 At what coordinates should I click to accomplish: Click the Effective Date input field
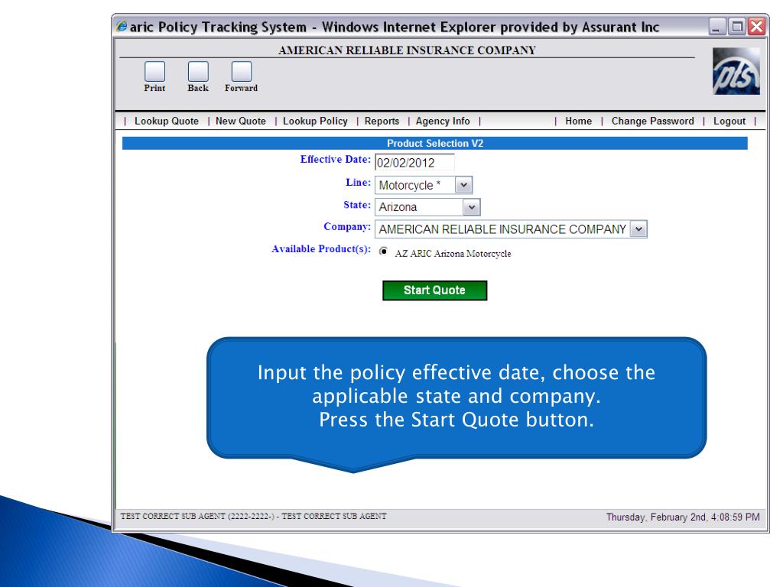[x=414, y=162]
